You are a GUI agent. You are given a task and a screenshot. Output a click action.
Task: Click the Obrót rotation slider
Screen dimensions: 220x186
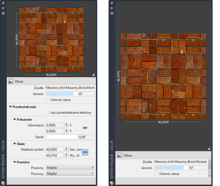tap(62, 137)
